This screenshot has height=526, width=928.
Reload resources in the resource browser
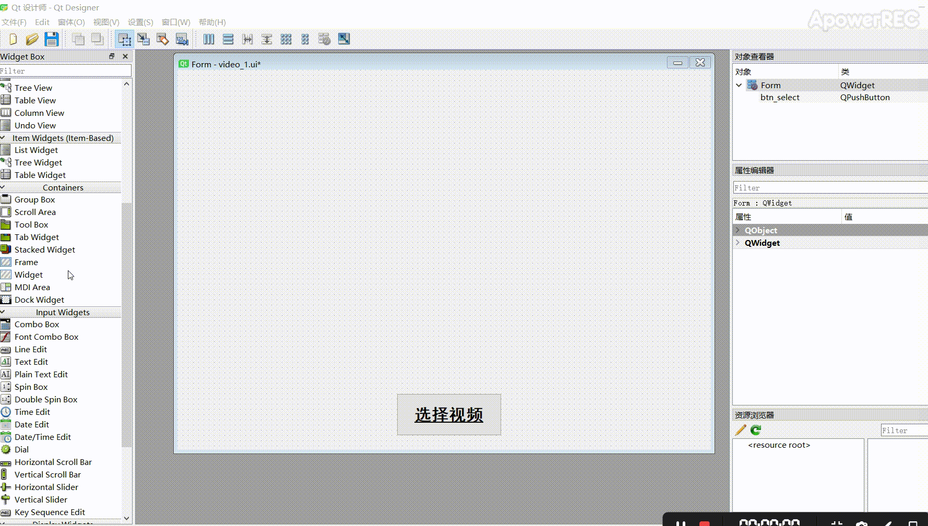[x=755, y=430]
